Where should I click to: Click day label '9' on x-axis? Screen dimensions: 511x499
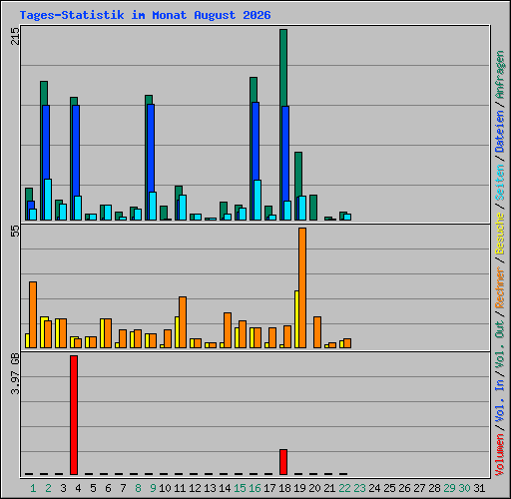pyautogui.click(x=153, y=488)
